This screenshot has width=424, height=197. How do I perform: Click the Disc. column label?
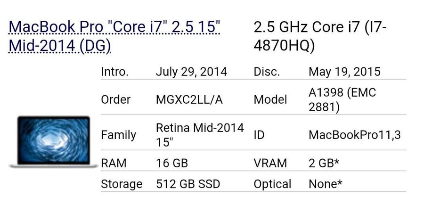pyautogui.click(x=267, y=72)
